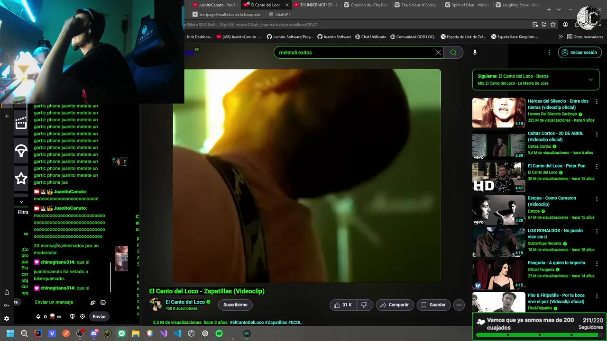607x341 pixels.
Task: Click the browser address bar URL
Action: point(357,25)
